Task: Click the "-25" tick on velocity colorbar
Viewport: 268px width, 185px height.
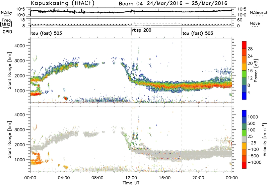Action: click(x=252, y=143)
